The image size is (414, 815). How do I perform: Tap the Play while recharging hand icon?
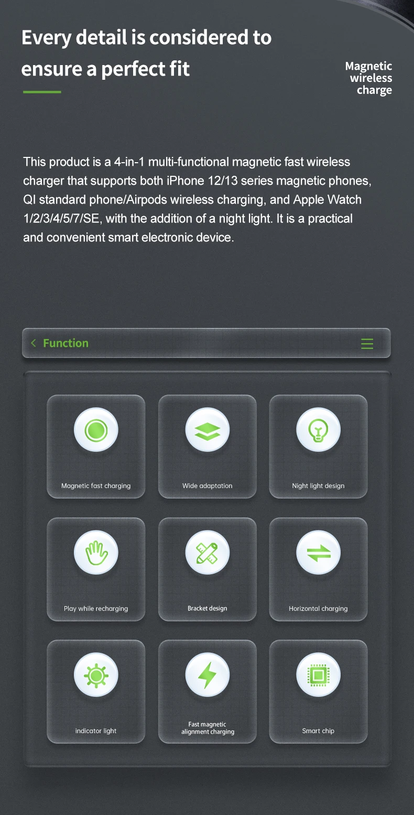tap(96, 553)
